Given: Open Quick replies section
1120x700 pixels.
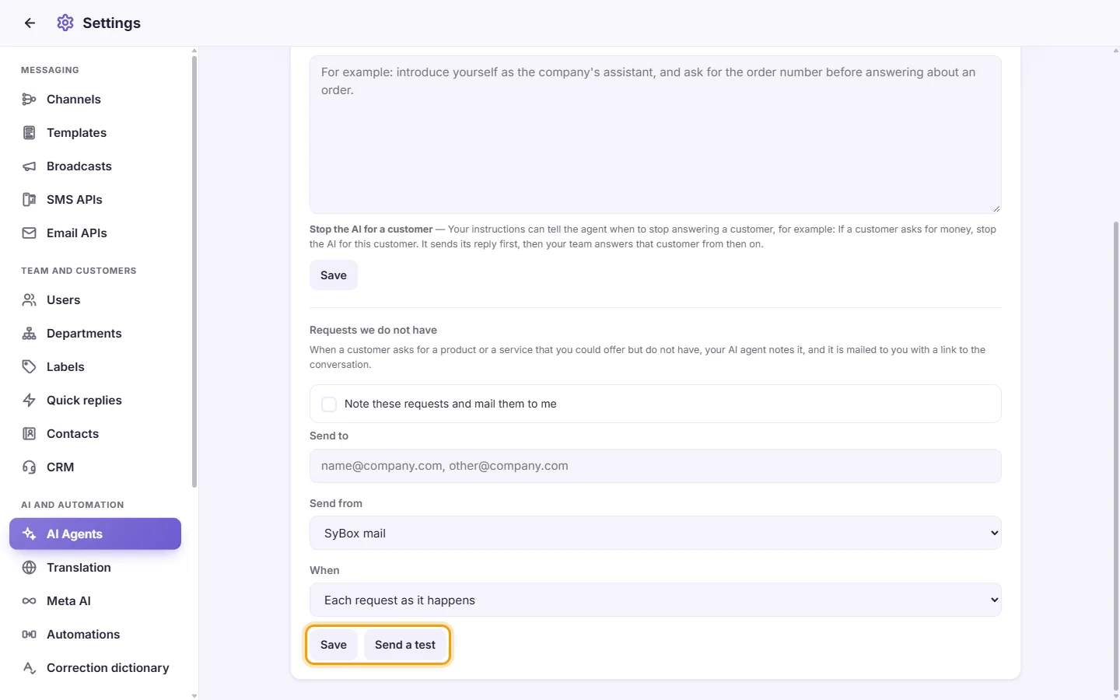Looking at the screenshot, I should (95, 401).
